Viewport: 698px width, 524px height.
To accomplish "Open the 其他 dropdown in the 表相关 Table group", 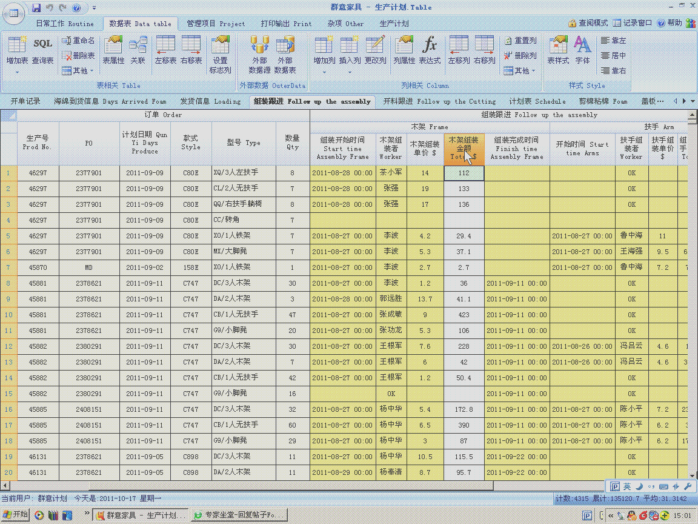I will click(78, 71).
